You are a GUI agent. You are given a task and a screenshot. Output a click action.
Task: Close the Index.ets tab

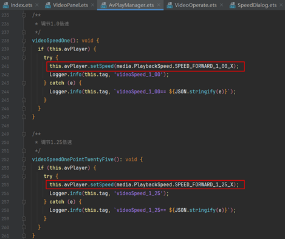tap(37, 5)
